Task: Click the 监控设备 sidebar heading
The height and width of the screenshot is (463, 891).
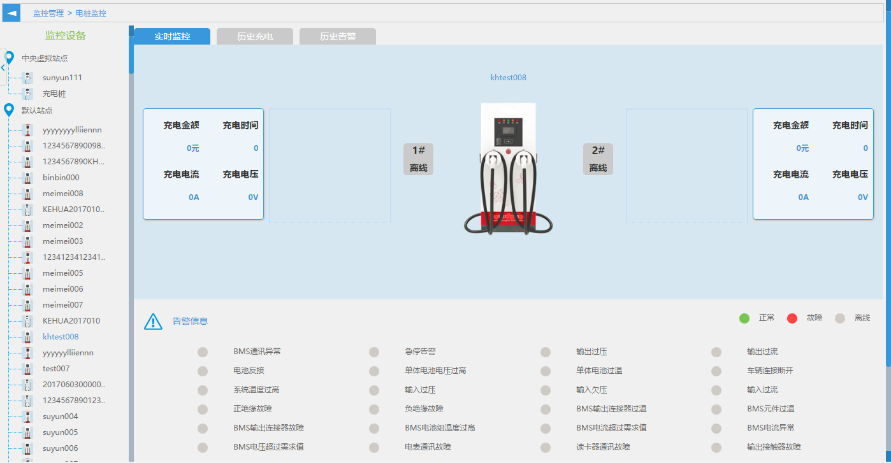Action: pos(66,36)
